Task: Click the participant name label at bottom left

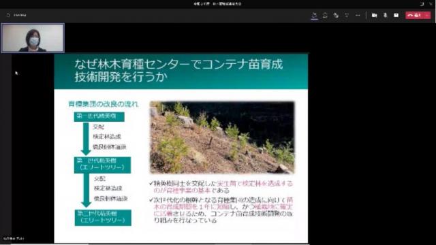Action: pos(14,238)
